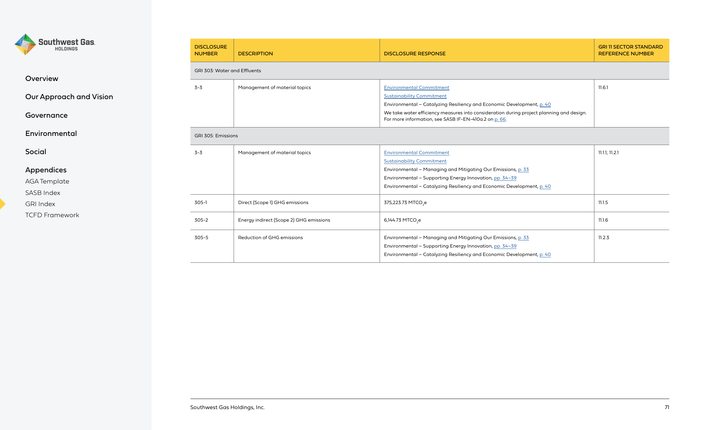Click Energy indirect (Scope 2) GHG emissions description
Viewport: 708px width, 430px height.
click(x=284, y=220)
